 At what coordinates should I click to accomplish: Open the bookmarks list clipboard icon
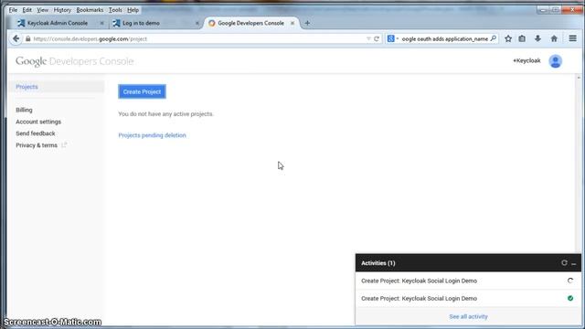click(x=522, y=38)
